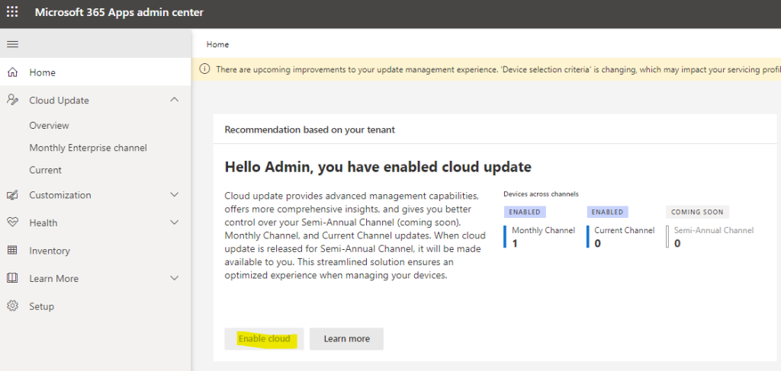Open Monthly Enterprise channel page

click(88, 148)
